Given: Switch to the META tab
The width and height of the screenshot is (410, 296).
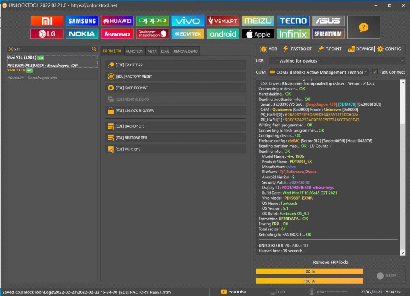Looking at the screenshot, I should click(x=152, y=52).
